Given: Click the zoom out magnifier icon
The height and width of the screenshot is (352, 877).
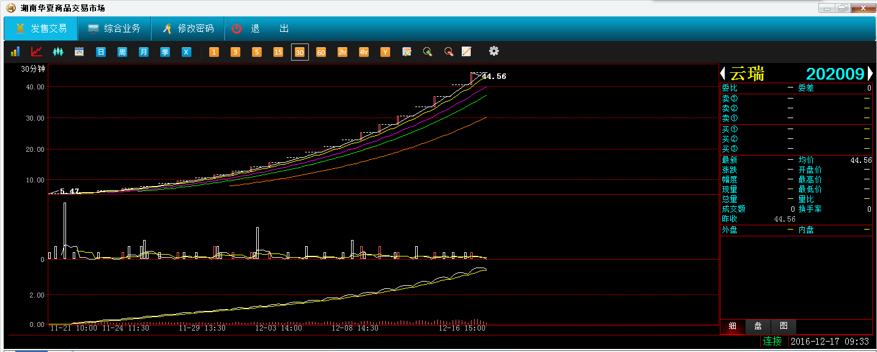Looking at the screenshot, I should point(448,52).
